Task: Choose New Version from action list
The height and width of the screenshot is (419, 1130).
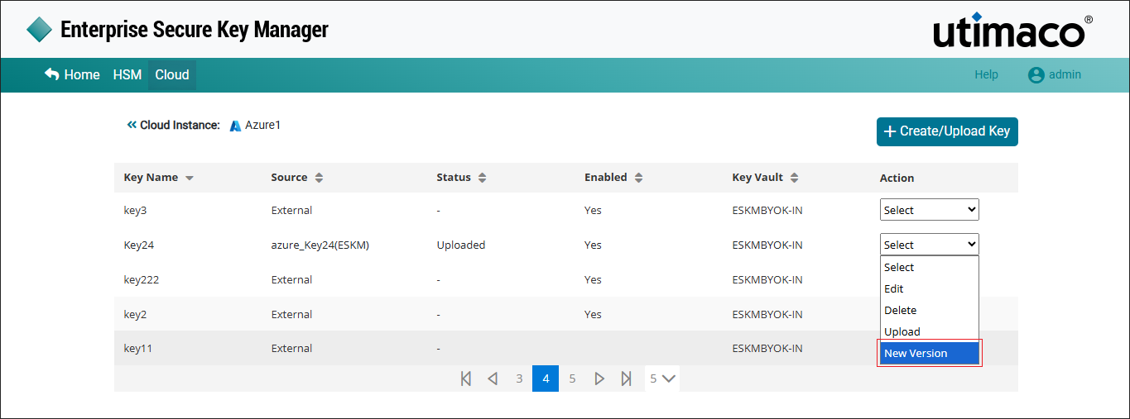Action: click(930, 353)
